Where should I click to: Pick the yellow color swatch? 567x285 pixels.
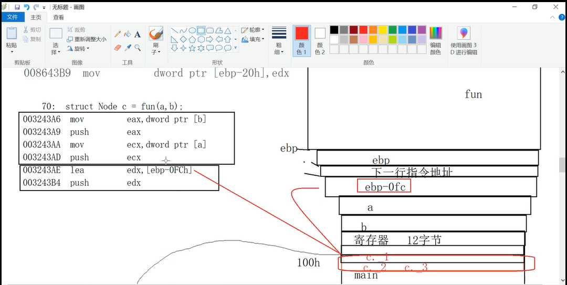[383, 30]
